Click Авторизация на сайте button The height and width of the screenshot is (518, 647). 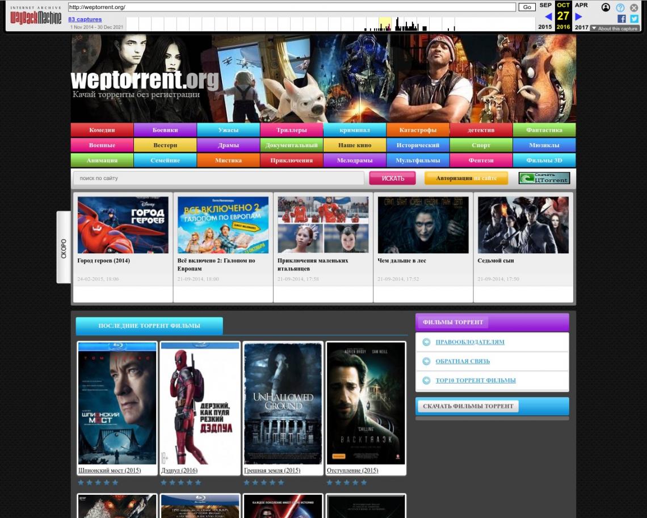(467, 178)
